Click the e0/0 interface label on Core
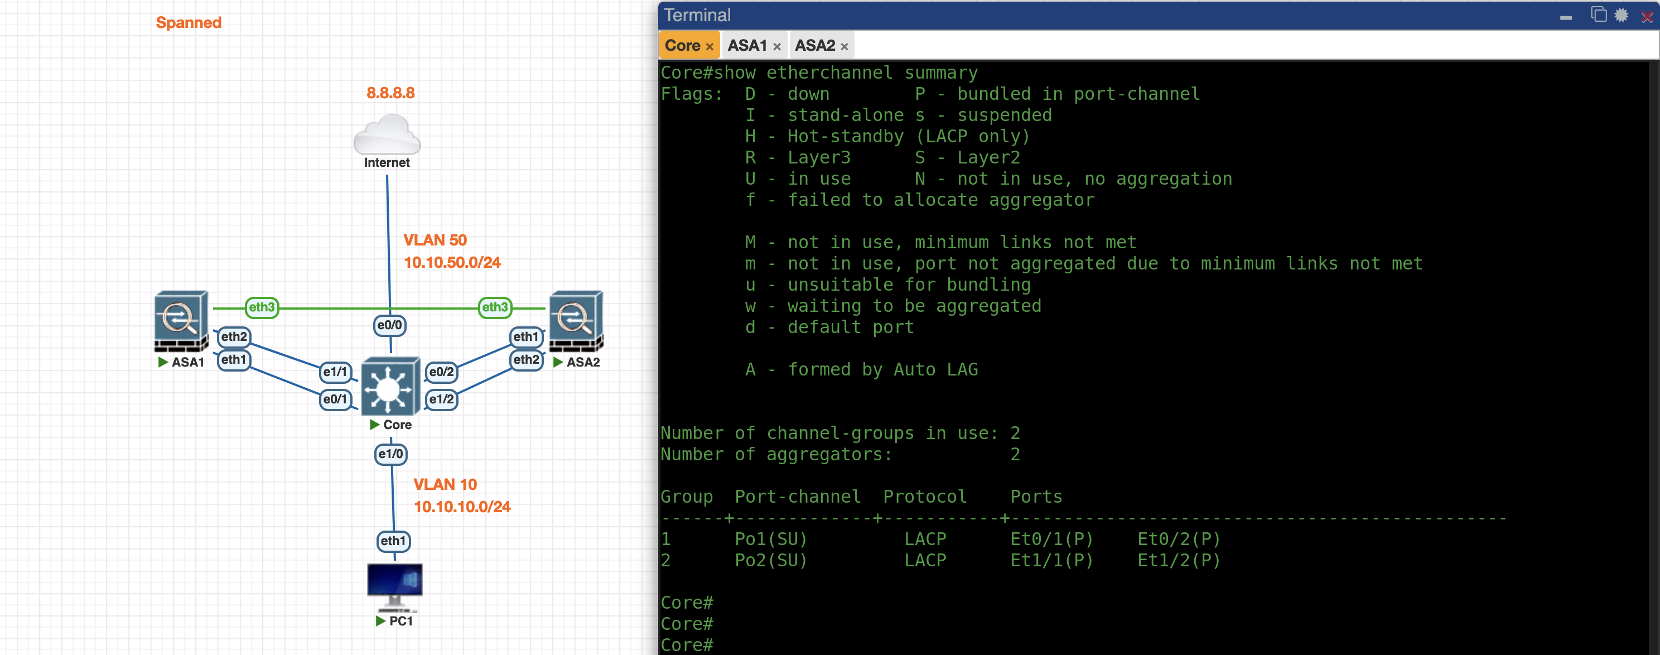The image size is (1660, 655). click(x=389, y=325)
